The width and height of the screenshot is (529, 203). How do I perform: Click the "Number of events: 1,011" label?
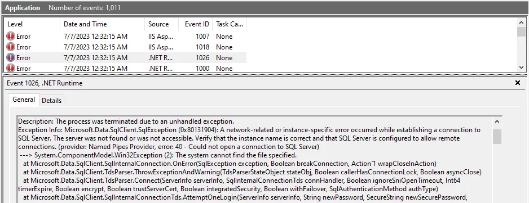click(x=85, y=8)
